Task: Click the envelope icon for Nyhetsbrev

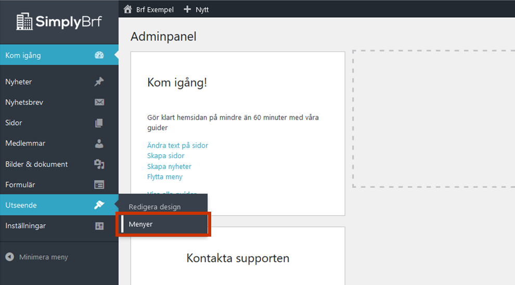Action: pyautogui.click(x=99, y=102)
